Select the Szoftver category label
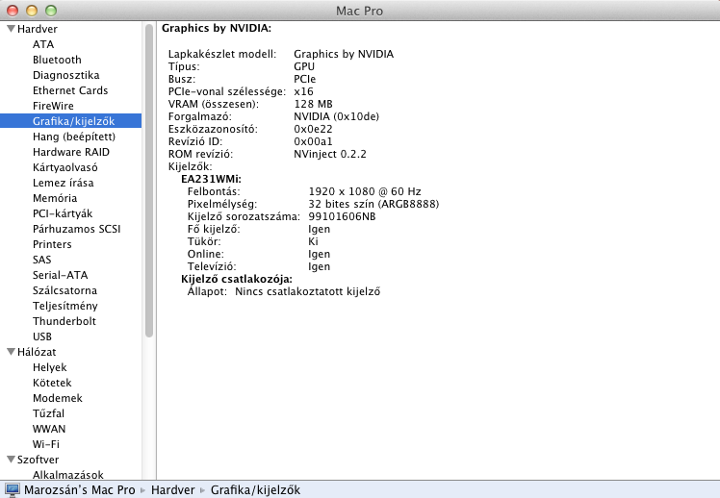This screenshot has width=720, height=498. coord(39,460)
